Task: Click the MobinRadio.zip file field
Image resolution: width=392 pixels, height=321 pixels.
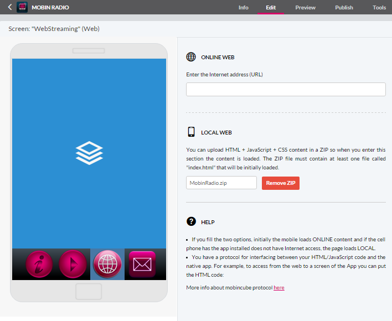Action: [x=221, y=183]
